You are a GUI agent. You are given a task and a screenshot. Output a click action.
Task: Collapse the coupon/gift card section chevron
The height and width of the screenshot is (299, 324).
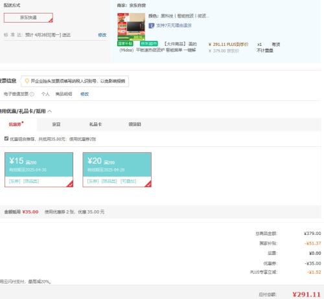point(50,111)
